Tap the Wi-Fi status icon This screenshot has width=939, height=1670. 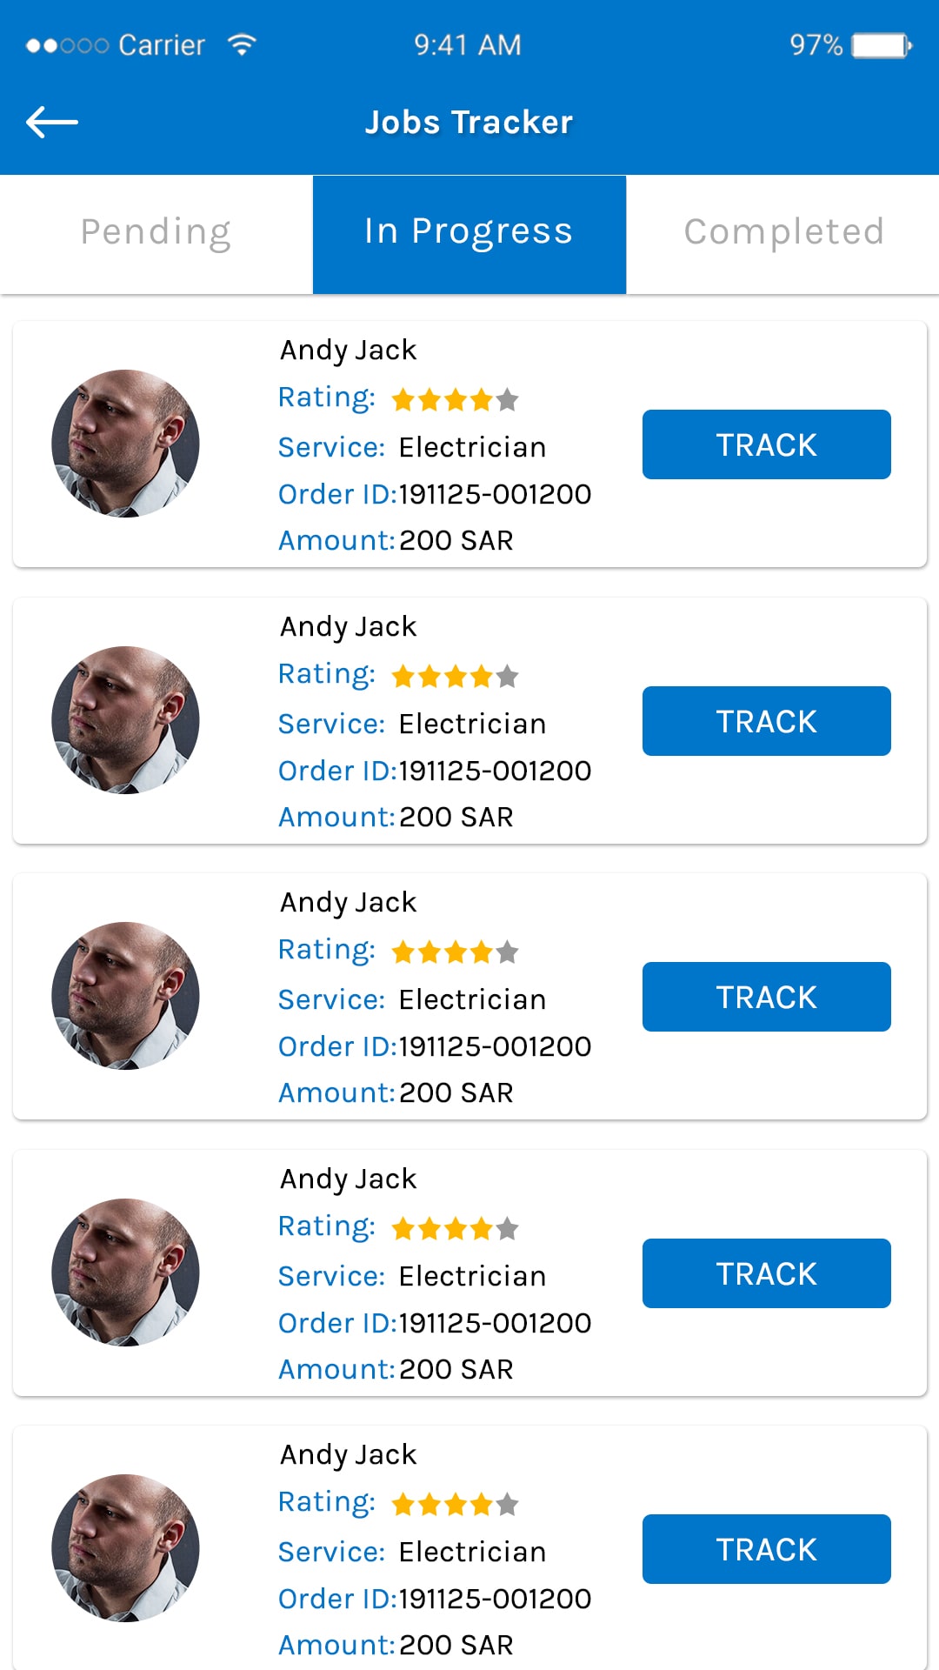click(242, 44)
